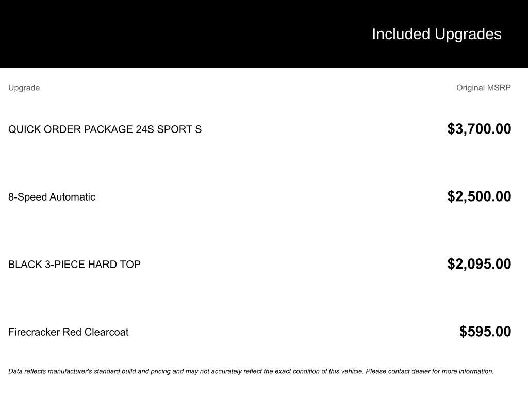Screen dimensions: 528x396
Task: Click the word "Included" in the banner title
Action: click(x=401, y=34)
